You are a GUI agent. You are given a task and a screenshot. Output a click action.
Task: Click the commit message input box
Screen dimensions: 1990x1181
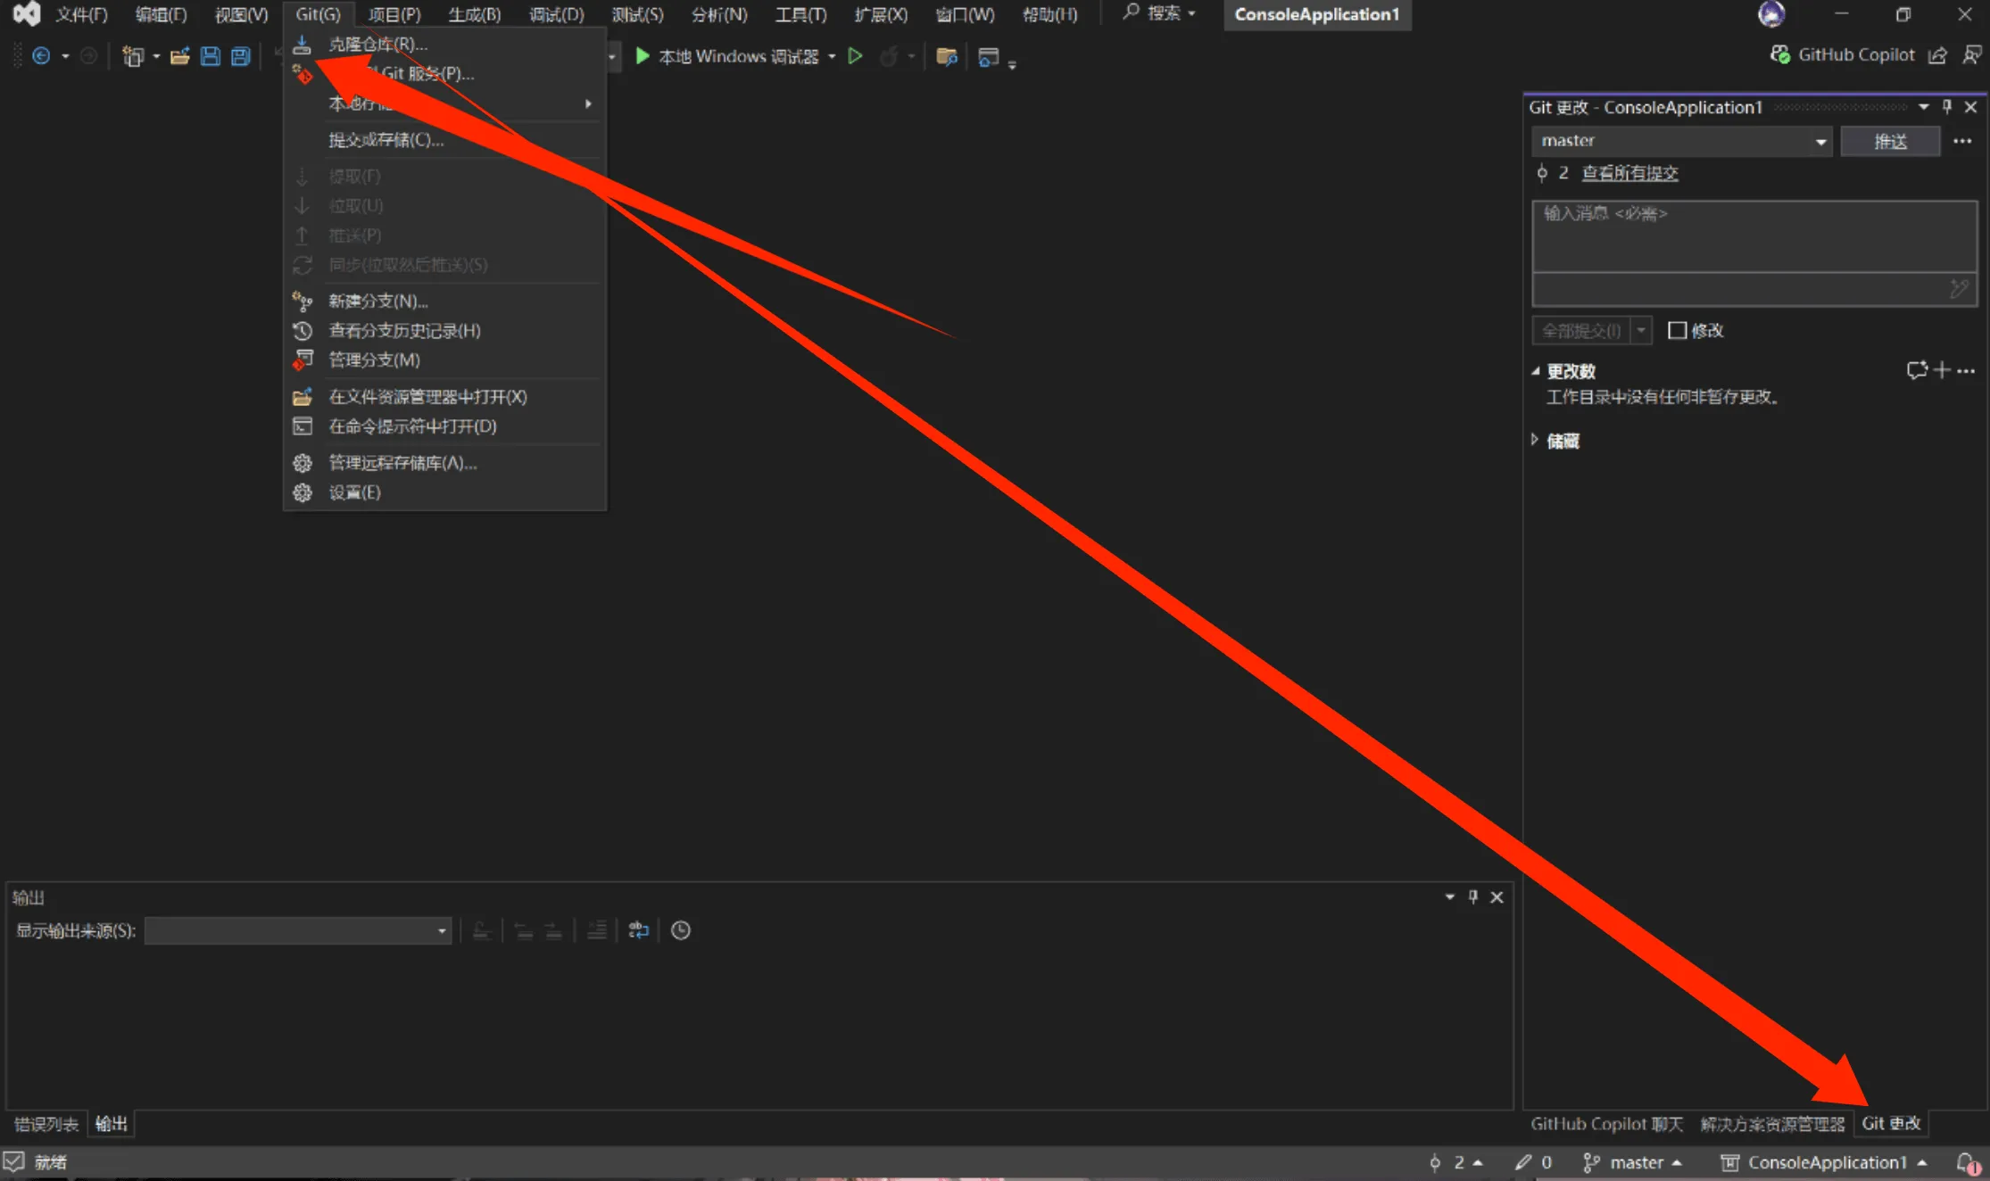tap(1753, 236)
